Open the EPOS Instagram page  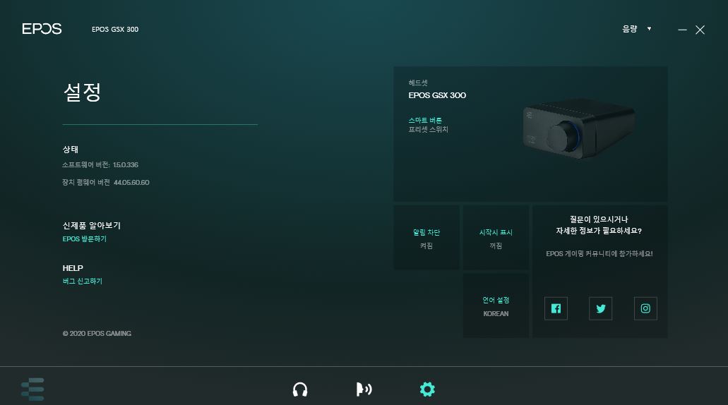[x=645, y=308]
